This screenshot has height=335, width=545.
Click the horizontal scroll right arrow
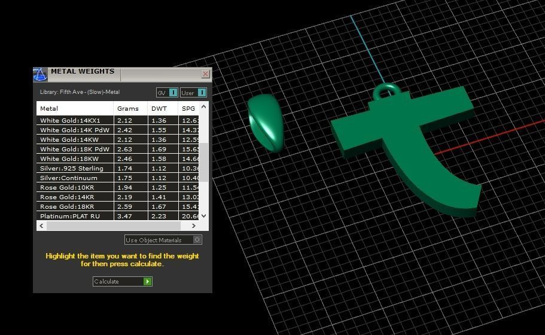[x=194, y=226]
